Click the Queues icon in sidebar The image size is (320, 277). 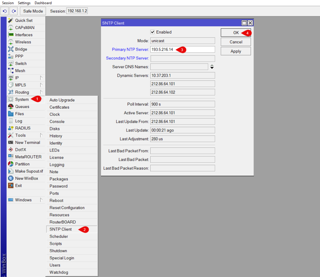coord(11,107)
